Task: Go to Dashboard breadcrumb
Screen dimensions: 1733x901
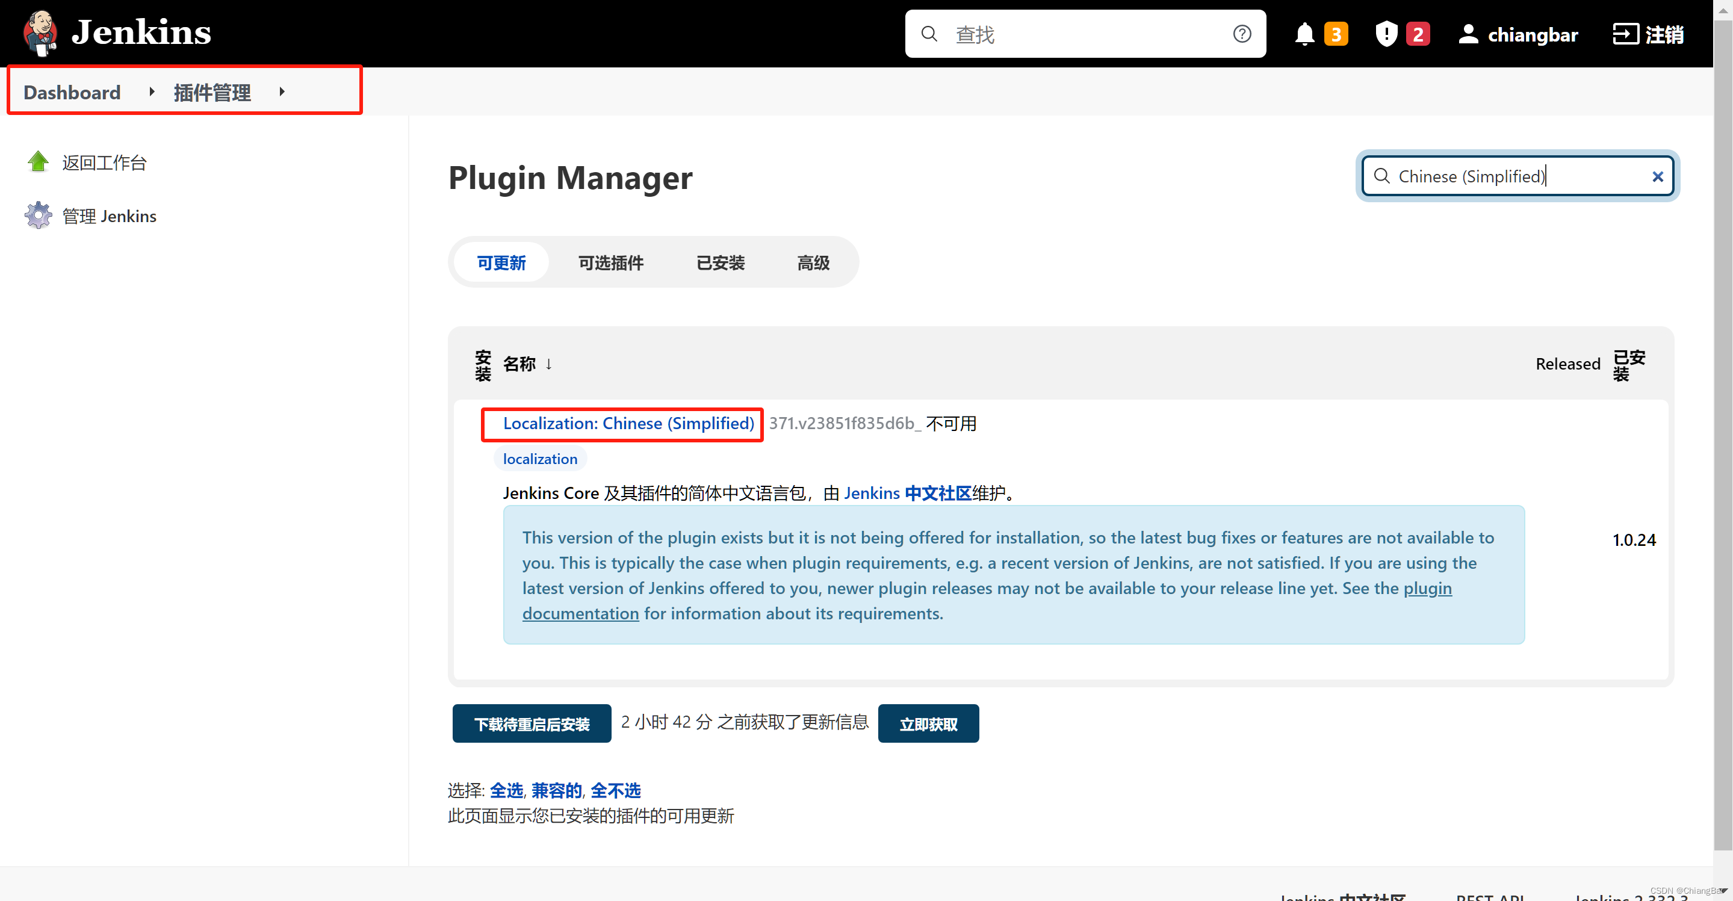Action: point(72,92)
